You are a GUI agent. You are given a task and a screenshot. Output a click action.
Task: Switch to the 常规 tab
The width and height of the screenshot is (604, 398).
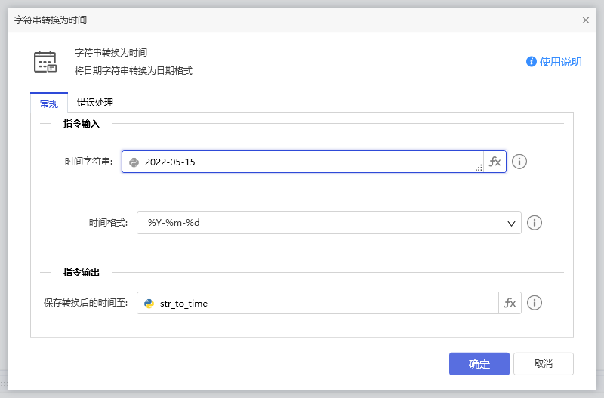[x=48, y=103]
